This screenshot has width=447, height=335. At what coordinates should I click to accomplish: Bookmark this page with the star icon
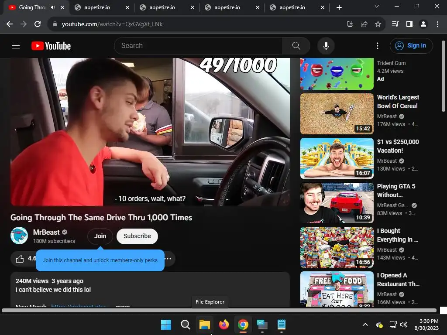[378, 24]
